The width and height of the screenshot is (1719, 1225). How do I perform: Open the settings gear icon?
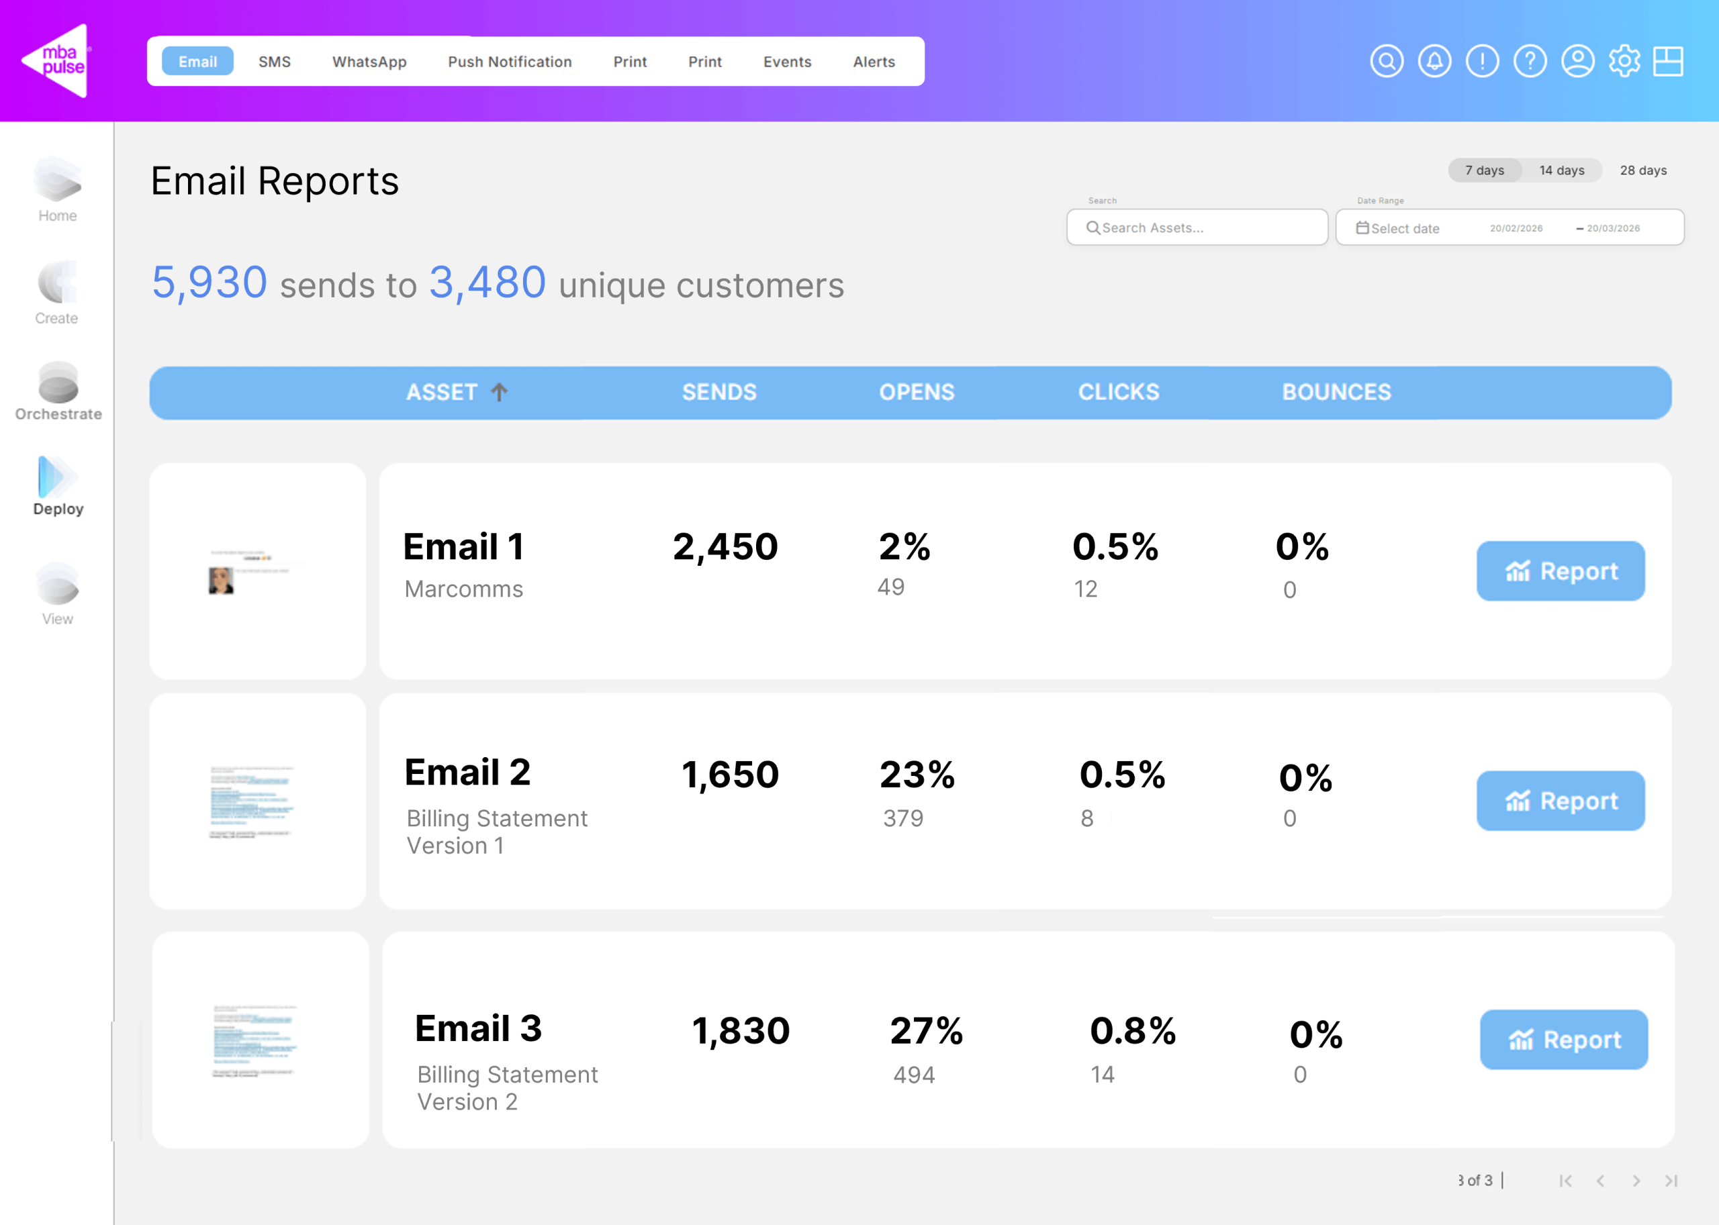click(1624, 61)
